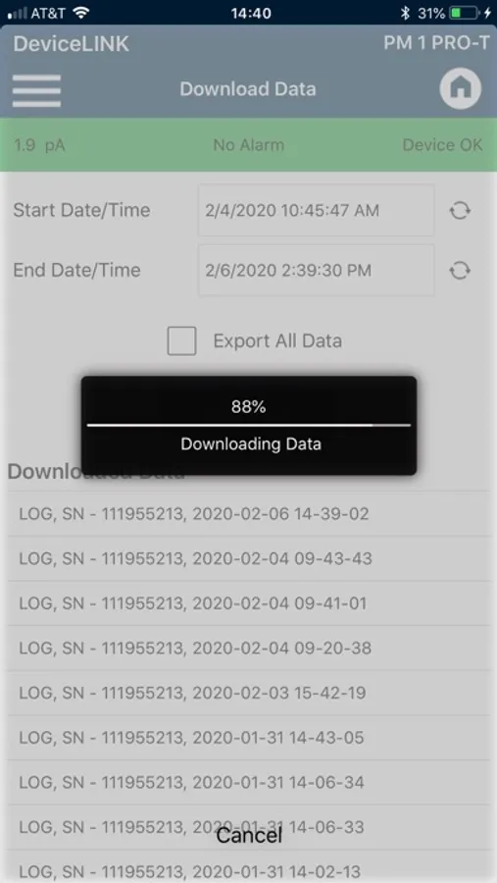The height and width of the screenshot is (883, 497).
Task: Open the hamburger menu icon
Action: coord(36,90)
